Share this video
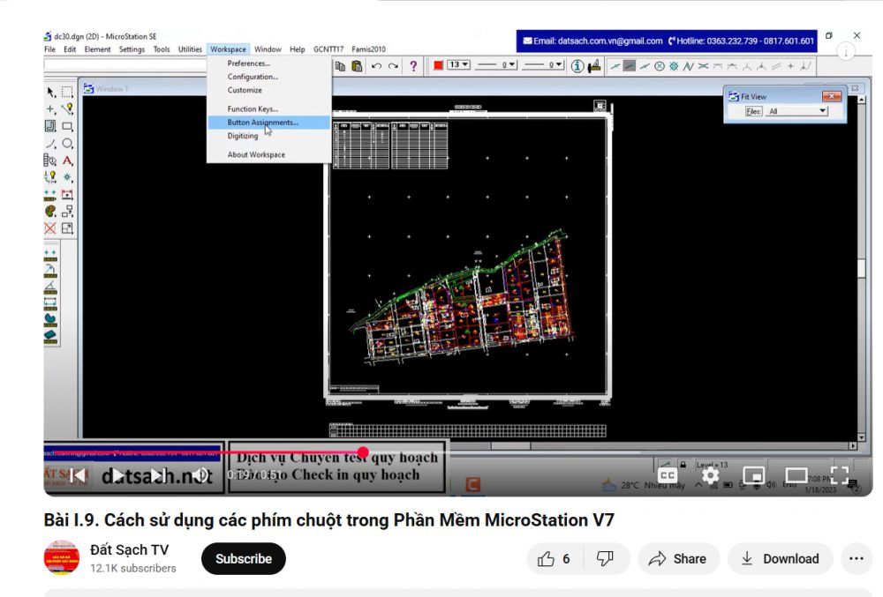 (677, 559)
